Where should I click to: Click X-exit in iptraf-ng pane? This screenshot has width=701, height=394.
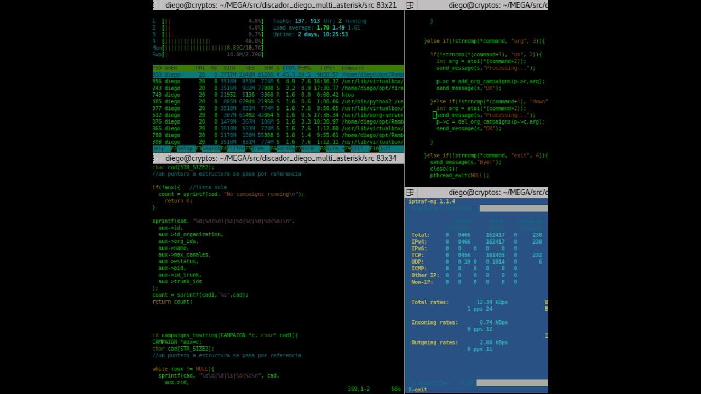[x=418, y=390]
